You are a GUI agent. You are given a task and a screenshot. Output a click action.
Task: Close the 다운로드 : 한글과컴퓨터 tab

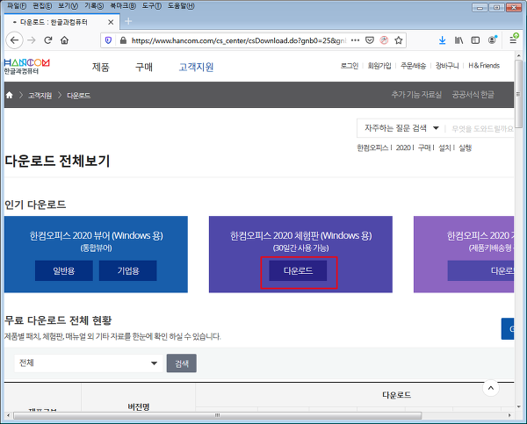111,22
